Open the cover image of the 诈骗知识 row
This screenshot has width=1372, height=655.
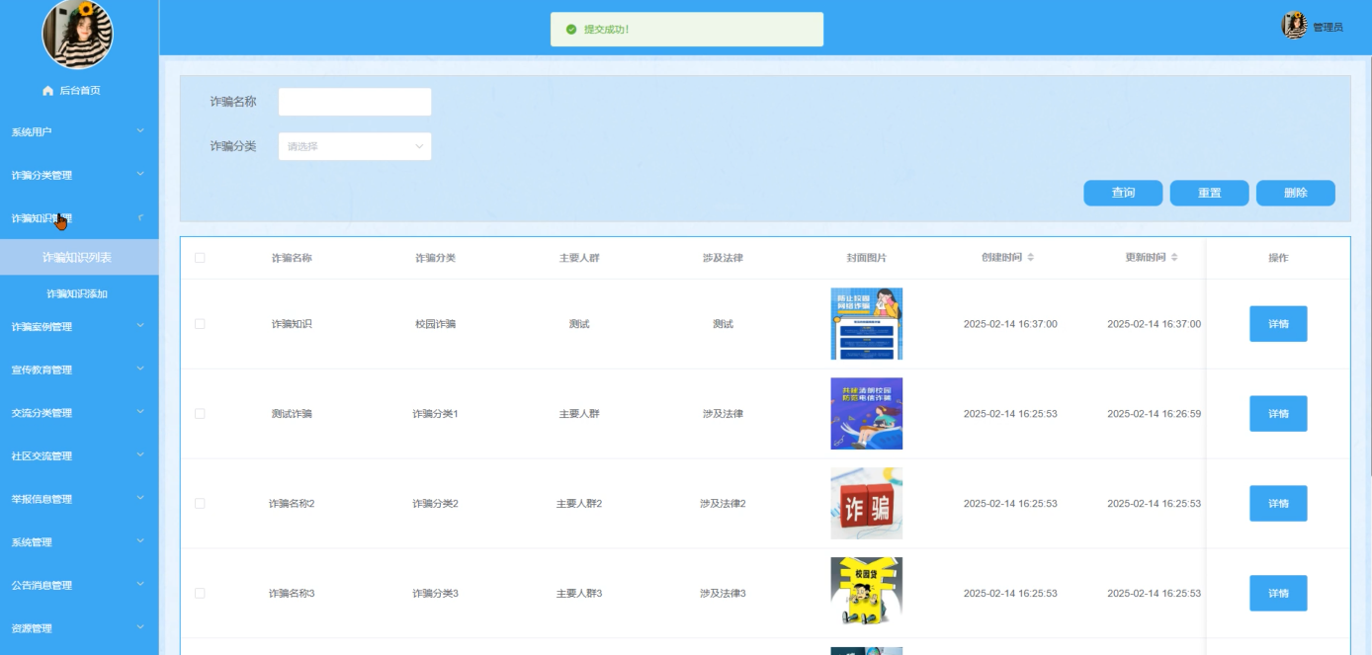(867, 324)
